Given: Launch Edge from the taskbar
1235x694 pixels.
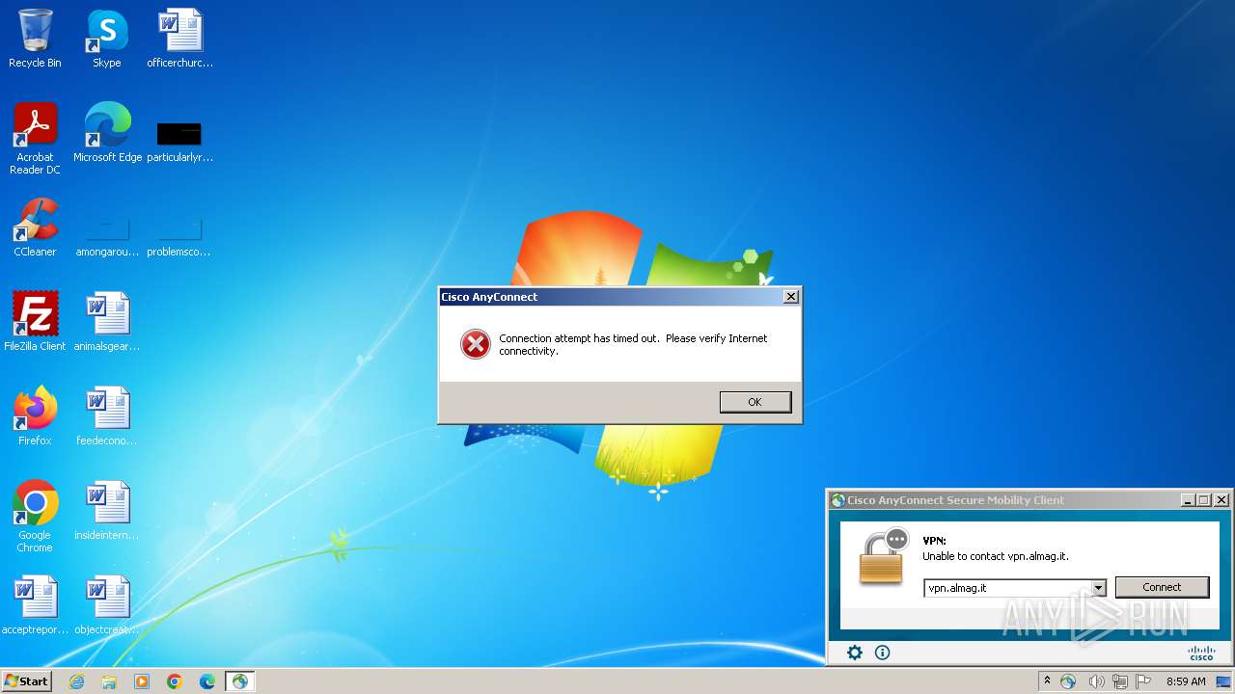Looking at the screenshot, I should coord(207,681).
